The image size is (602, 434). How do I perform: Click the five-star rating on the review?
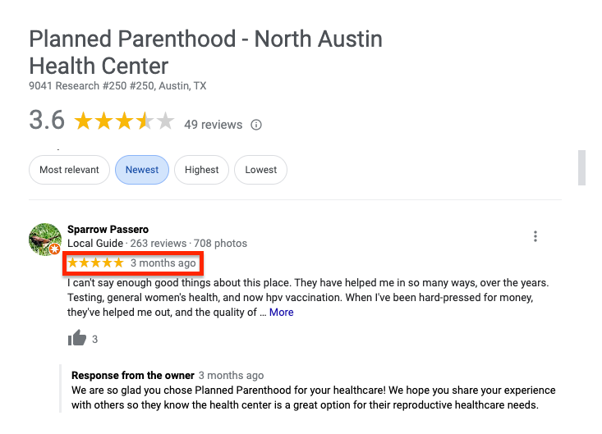tap(95, 263)
